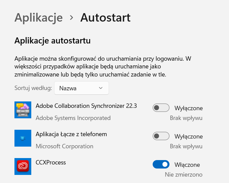Open the sort dropdown showing Nazwa
The image size is (229, 183).
tap(81, 88)
